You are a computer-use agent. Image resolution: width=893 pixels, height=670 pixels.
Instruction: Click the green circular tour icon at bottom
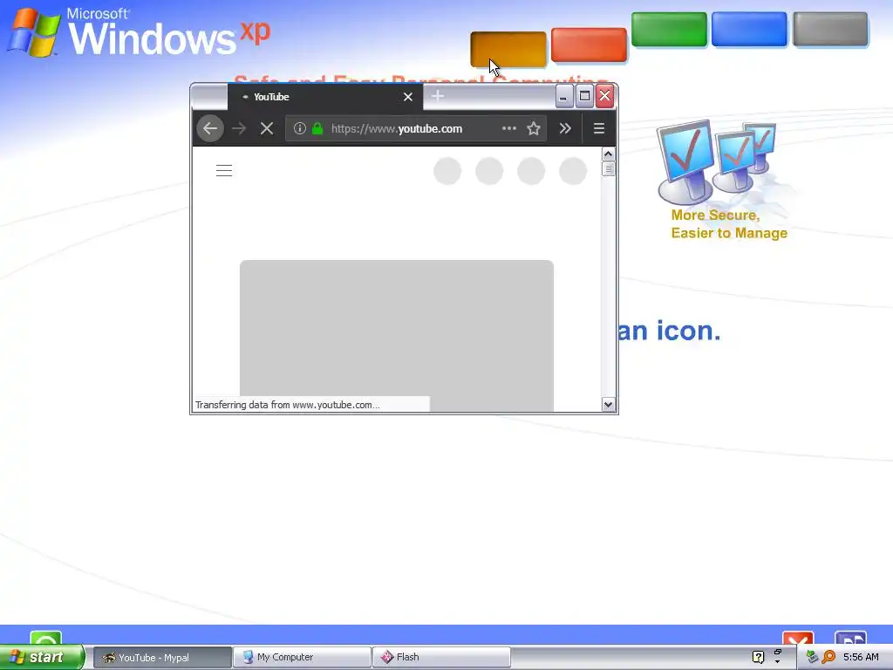[x=45, y=638]
